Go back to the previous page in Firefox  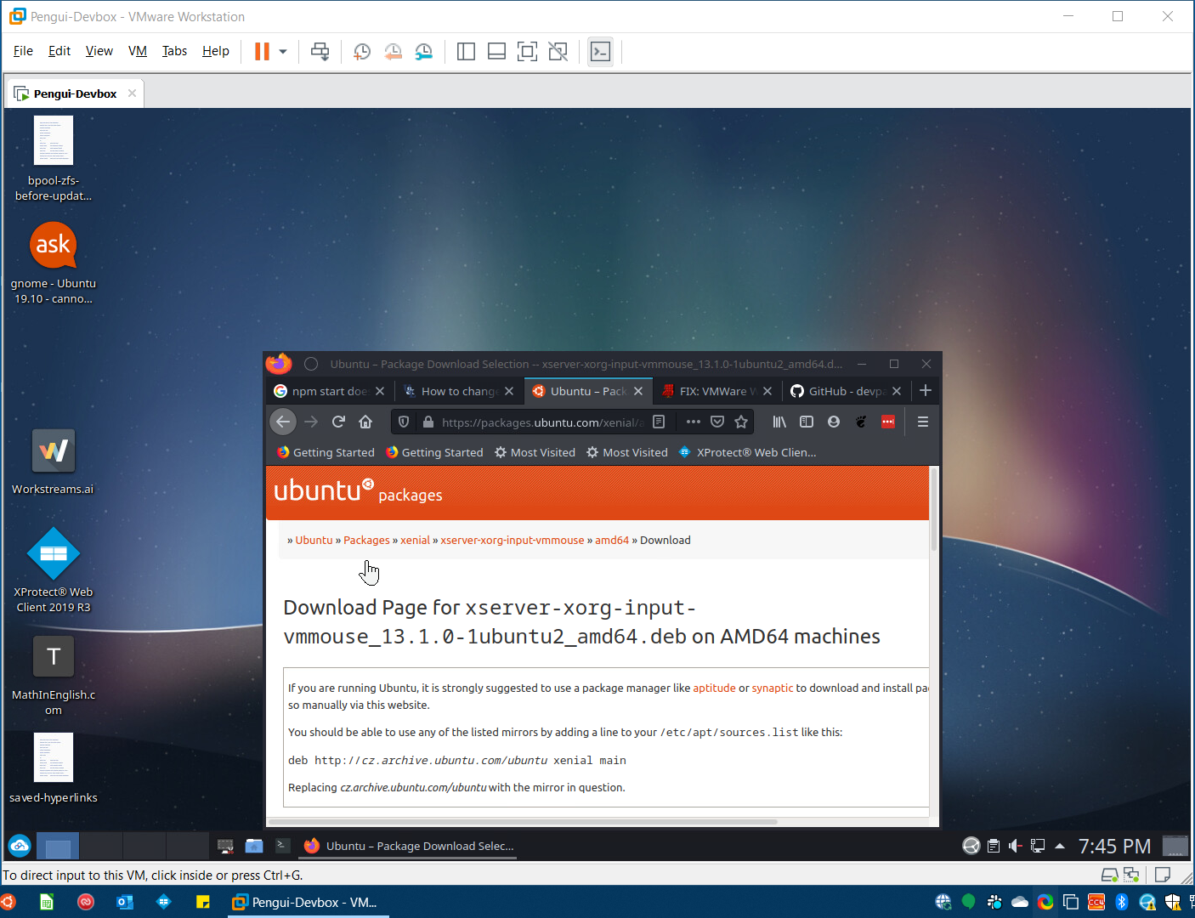[x=283, y=422]
